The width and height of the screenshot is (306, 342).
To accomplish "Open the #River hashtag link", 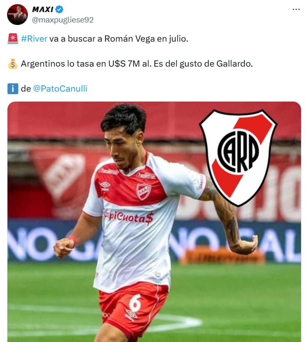I will pos(34,39).
